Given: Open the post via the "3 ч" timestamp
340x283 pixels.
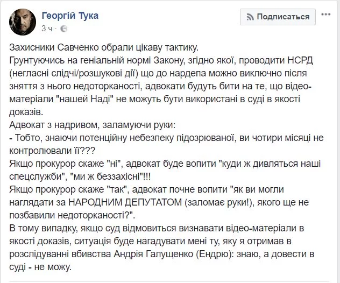Looking at the screenshot, I should pos(47,29).
